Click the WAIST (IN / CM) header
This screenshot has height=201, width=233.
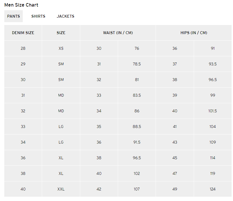pos(118,33)
